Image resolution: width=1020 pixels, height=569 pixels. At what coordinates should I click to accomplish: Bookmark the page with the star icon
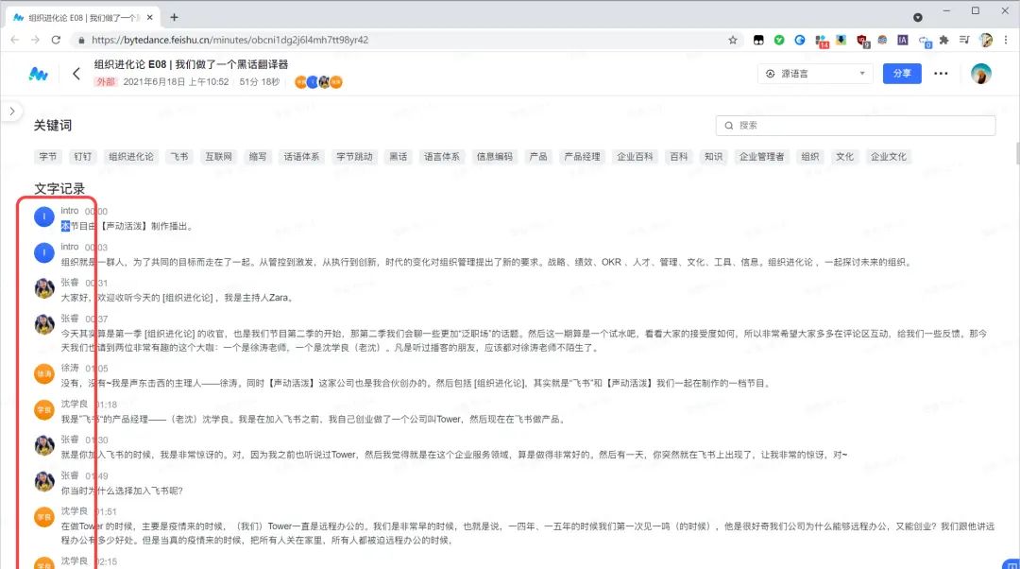(x=733, y=40)
